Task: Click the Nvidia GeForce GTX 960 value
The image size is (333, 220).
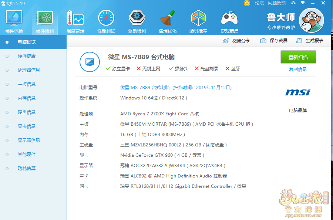Action: [x=162, y=155]
